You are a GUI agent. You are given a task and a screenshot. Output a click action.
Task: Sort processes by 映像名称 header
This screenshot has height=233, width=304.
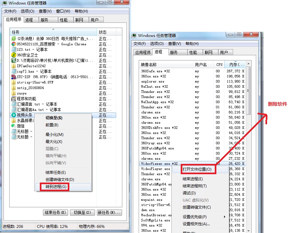coord(166,65)
